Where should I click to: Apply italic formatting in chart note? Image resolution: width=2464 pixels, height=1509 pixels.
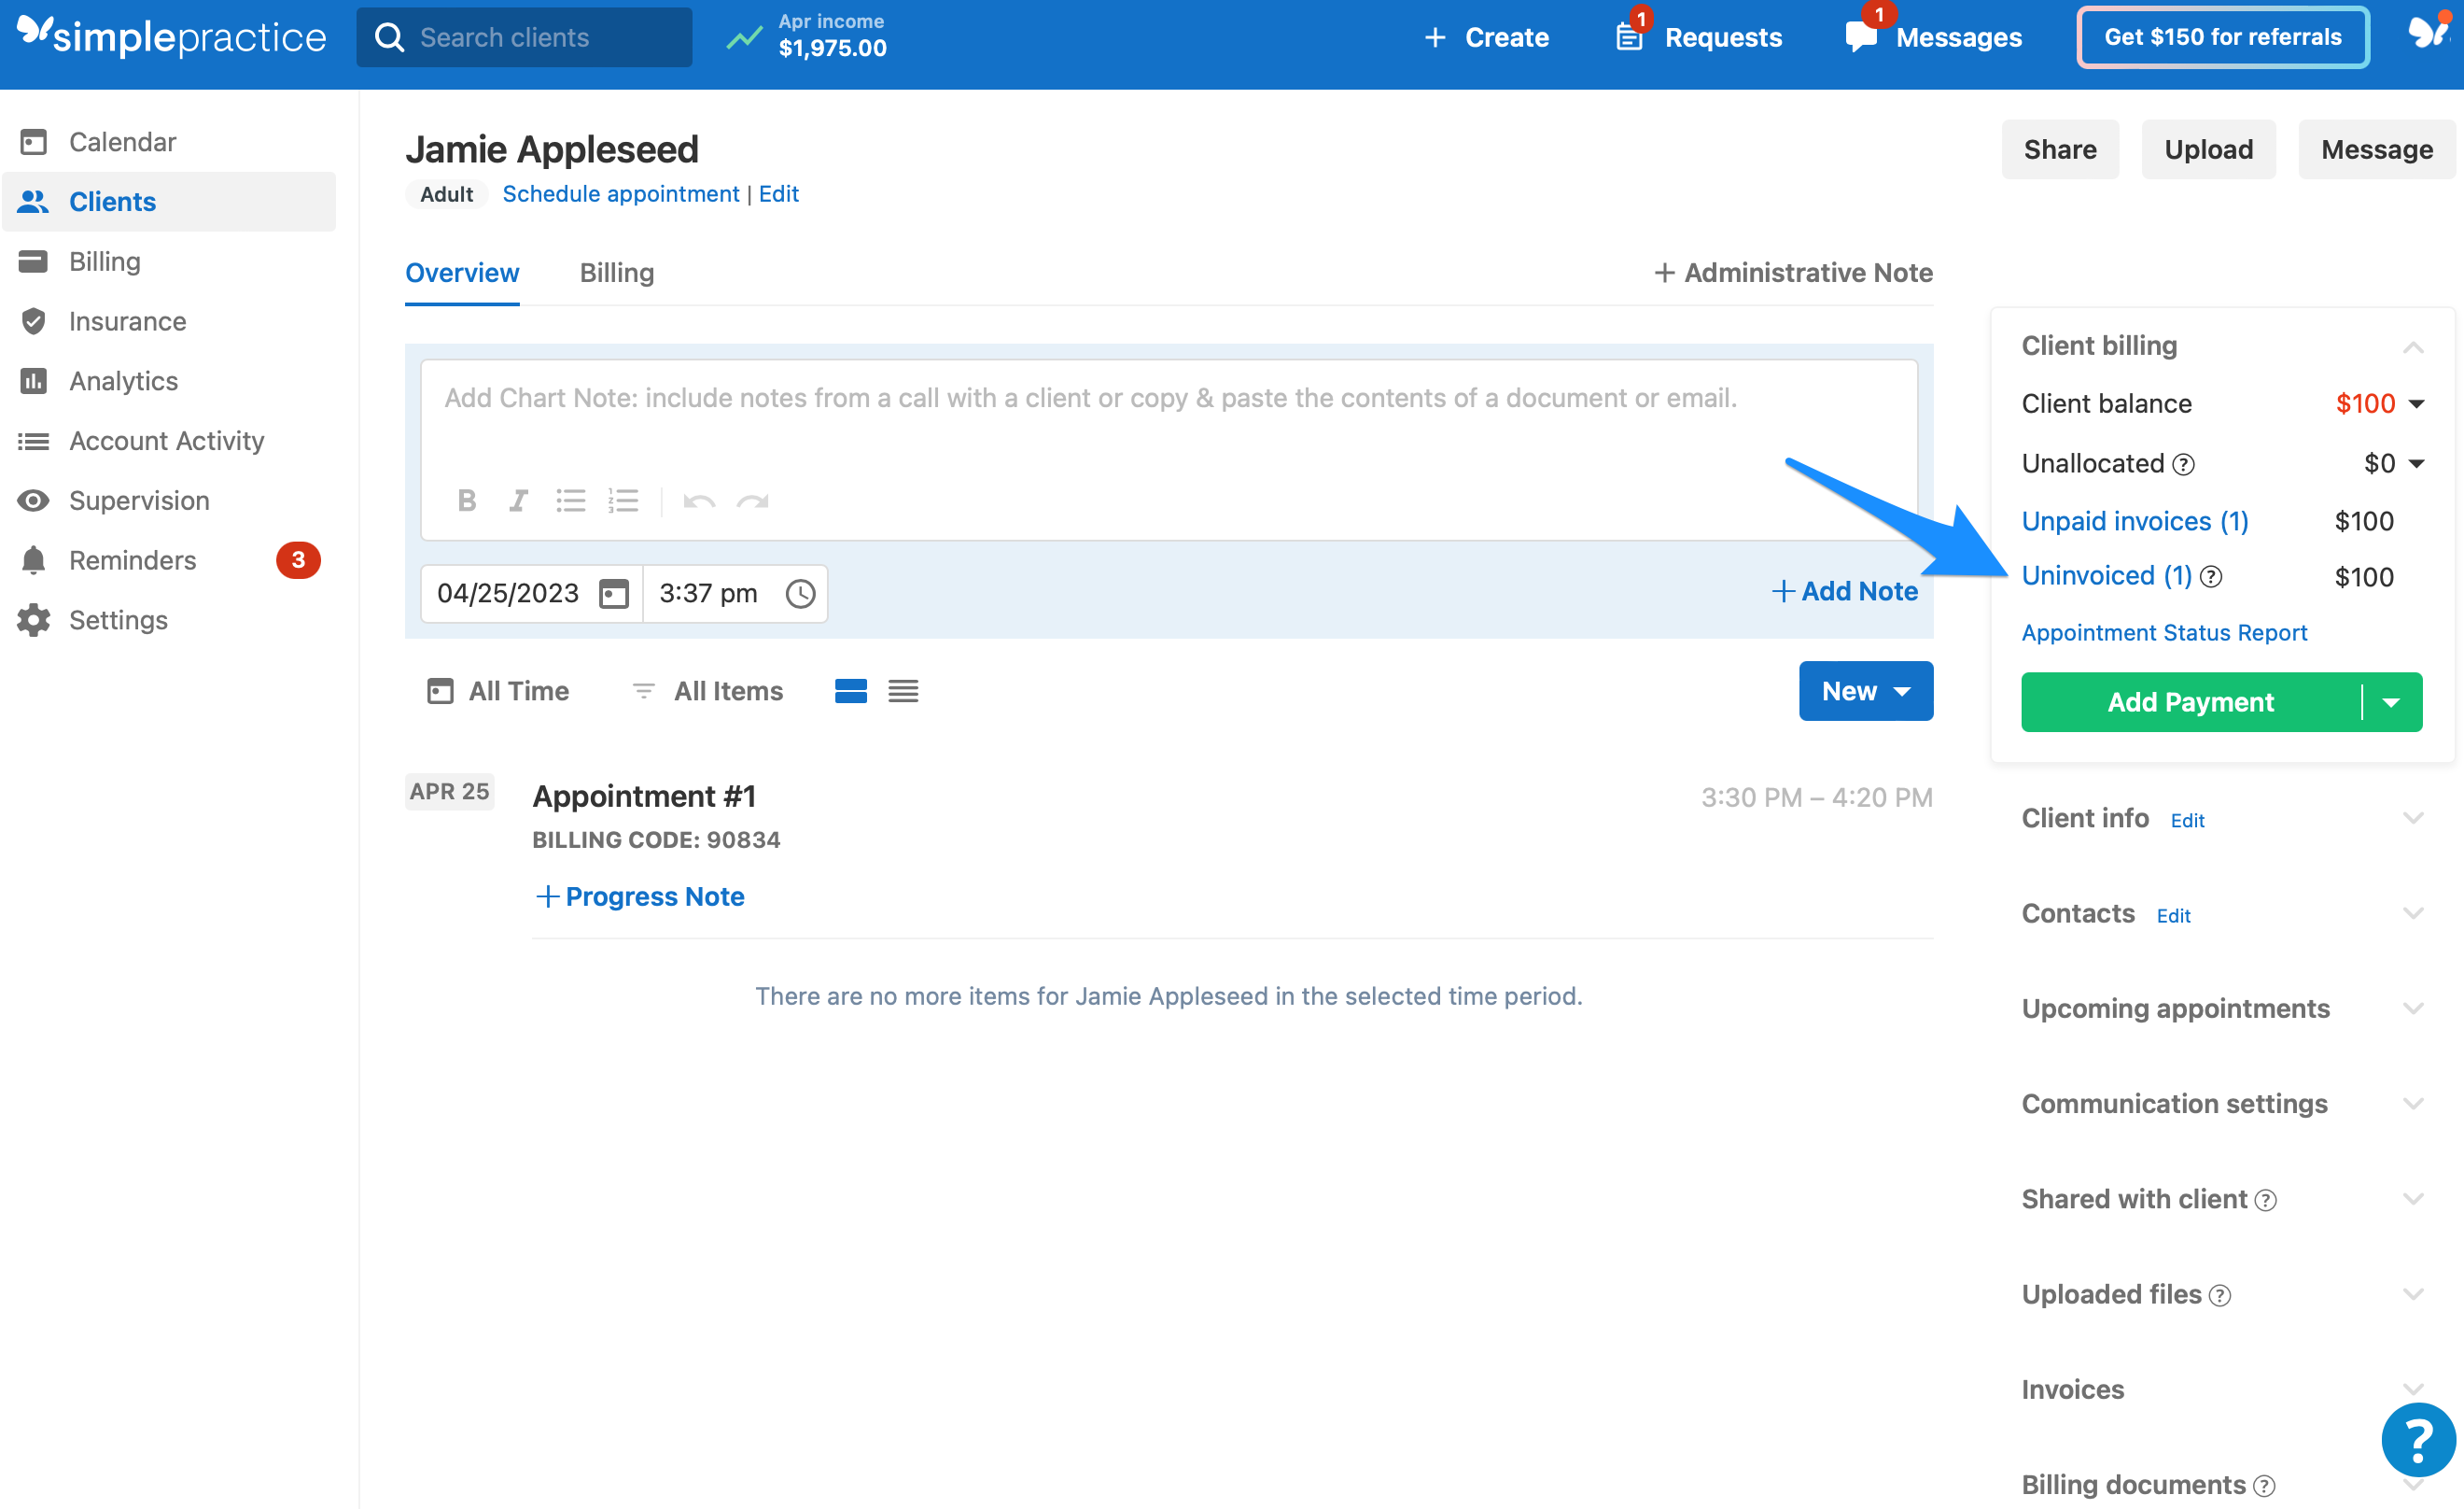click(x=518, y=501)
